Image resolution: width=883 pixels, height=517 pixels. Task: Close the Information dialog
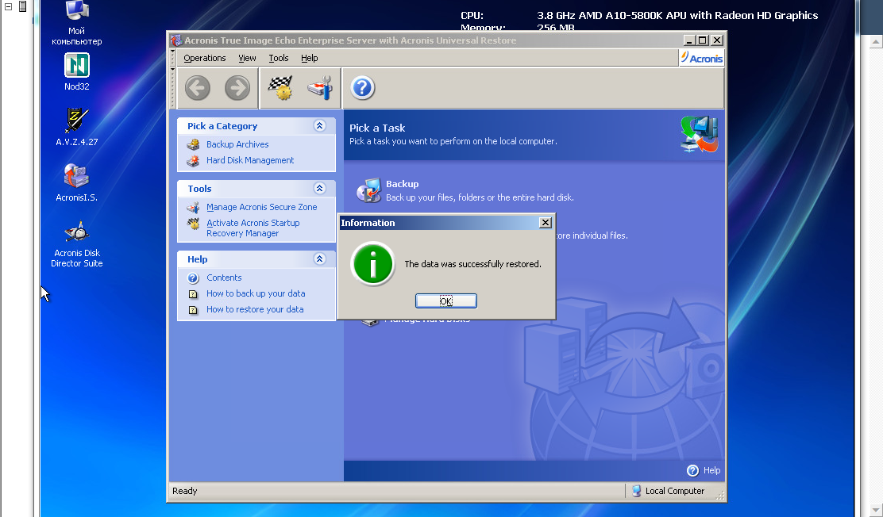pyautogui.click(x=545, y=223)
